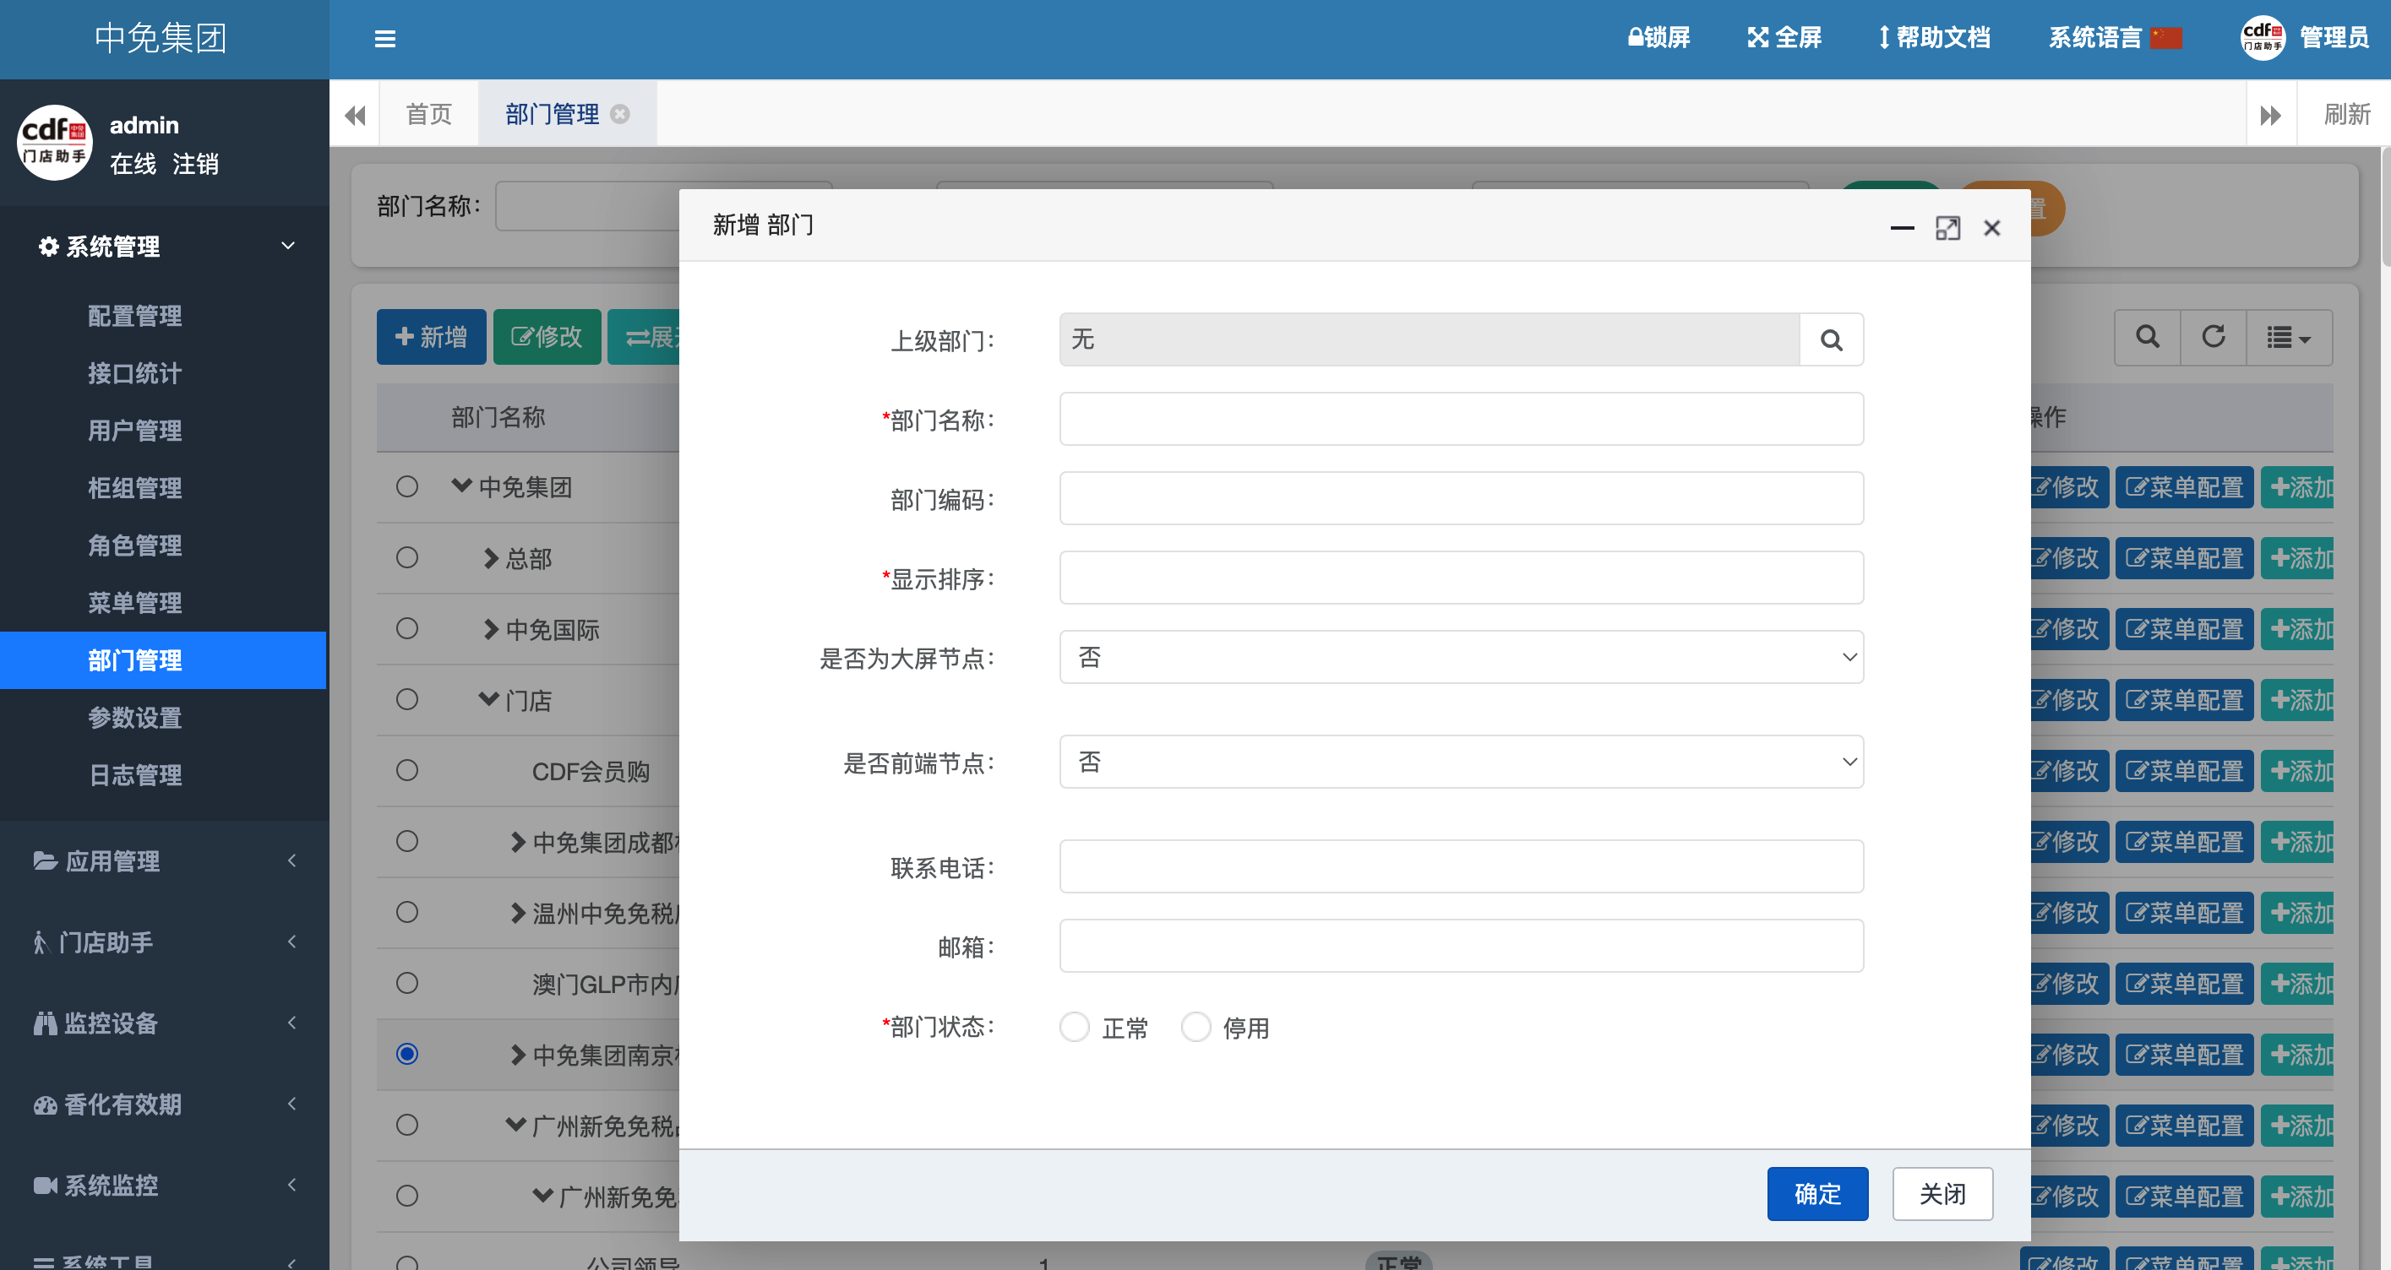Click the table search magnifier icon
The height and width of the screenshot is (1270, 2391).
2147,337
